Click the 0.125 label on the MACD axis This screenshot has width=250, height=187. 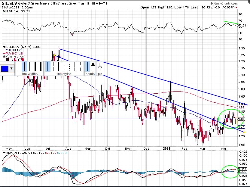(243, 151)
